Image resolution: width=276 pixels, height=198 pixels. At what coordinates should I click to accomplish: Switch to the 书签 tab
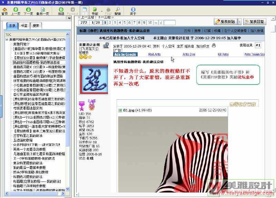[24, 26]
